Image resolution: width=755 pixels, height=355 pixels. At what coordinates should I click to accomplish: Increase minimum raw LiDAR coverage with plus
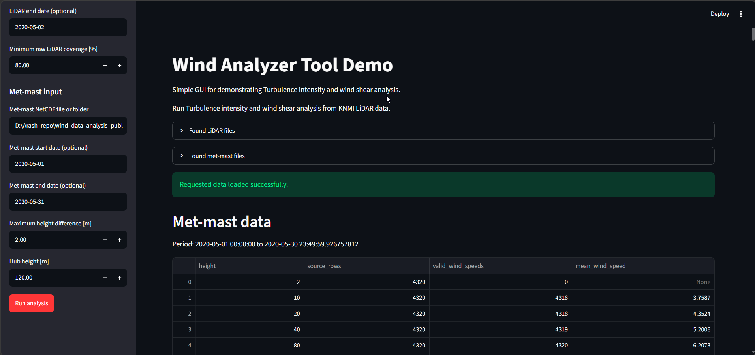(119, 66)
